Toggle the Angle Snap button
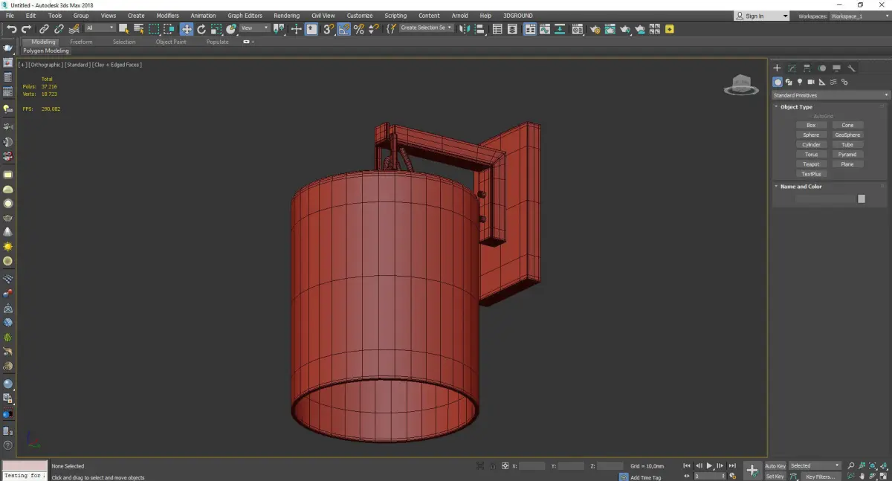Image resolution: width=892 pixels, height=481 pixels. coord(344,29)
